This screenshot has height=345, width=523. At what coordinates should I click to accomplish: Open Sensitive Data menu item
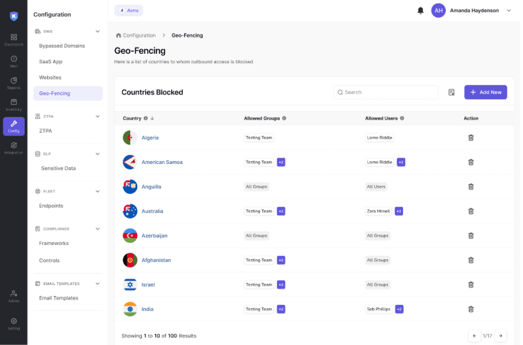pos(59,168)
